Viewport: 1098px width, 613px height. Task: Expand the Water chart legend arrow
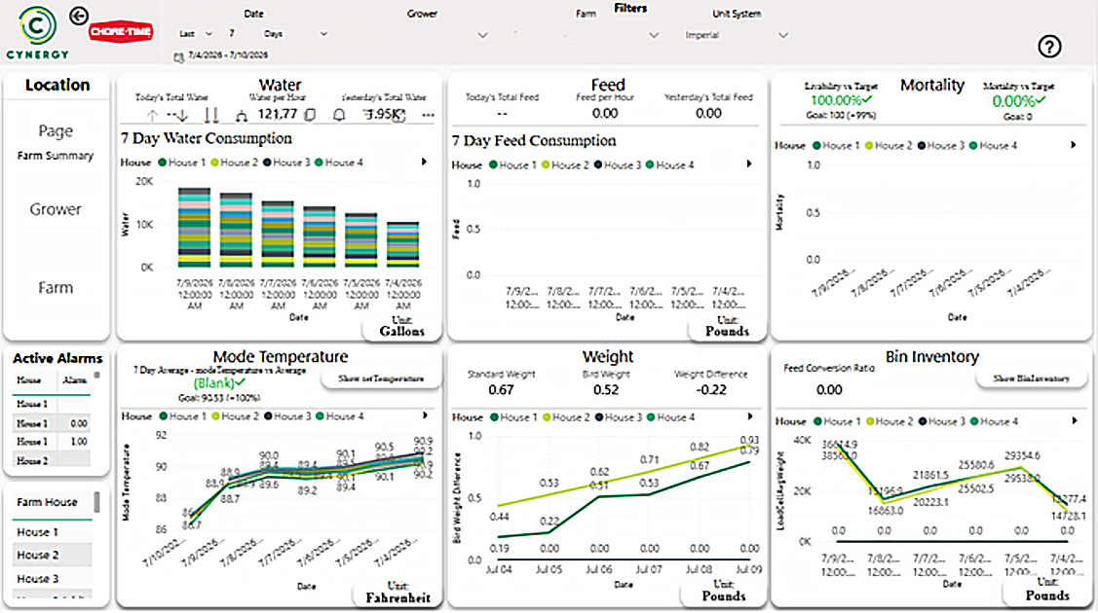[425, 162]
